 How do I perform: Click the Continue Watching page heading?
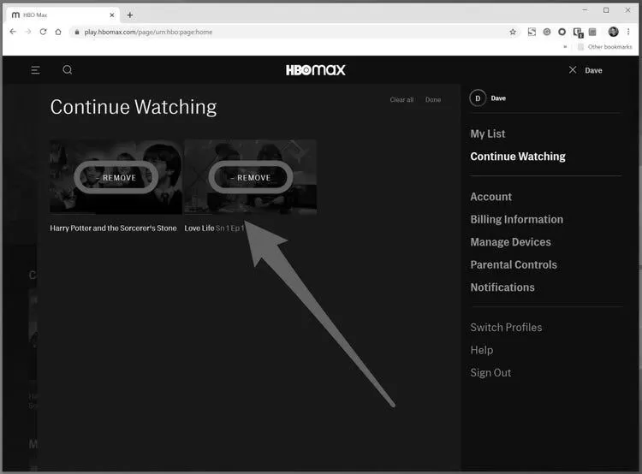coord(134,107)
